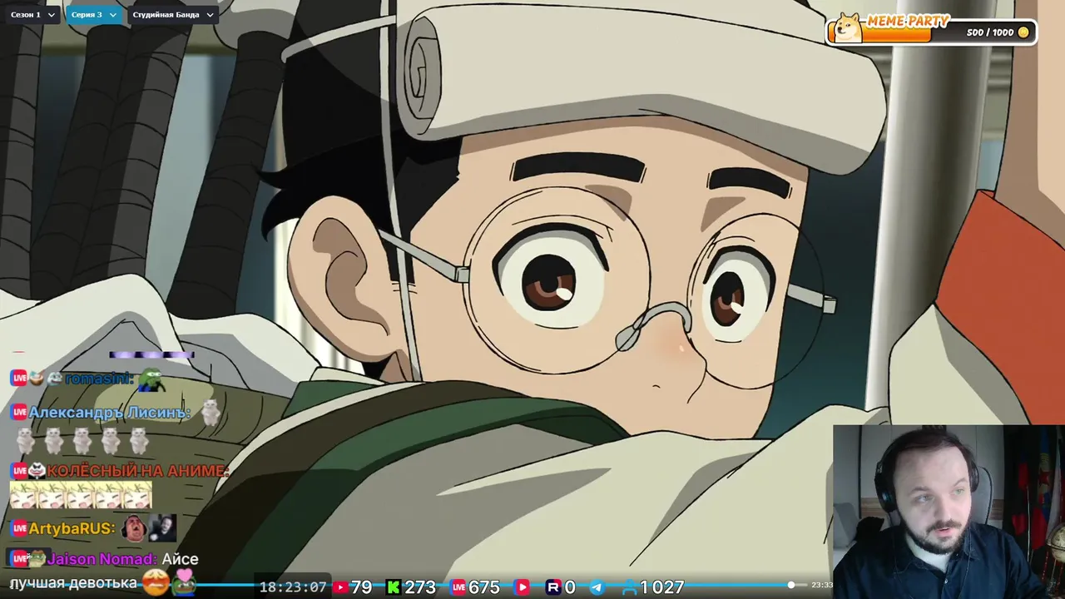Open the Студийная Банда voiceover dropdown

coord(173,14)
